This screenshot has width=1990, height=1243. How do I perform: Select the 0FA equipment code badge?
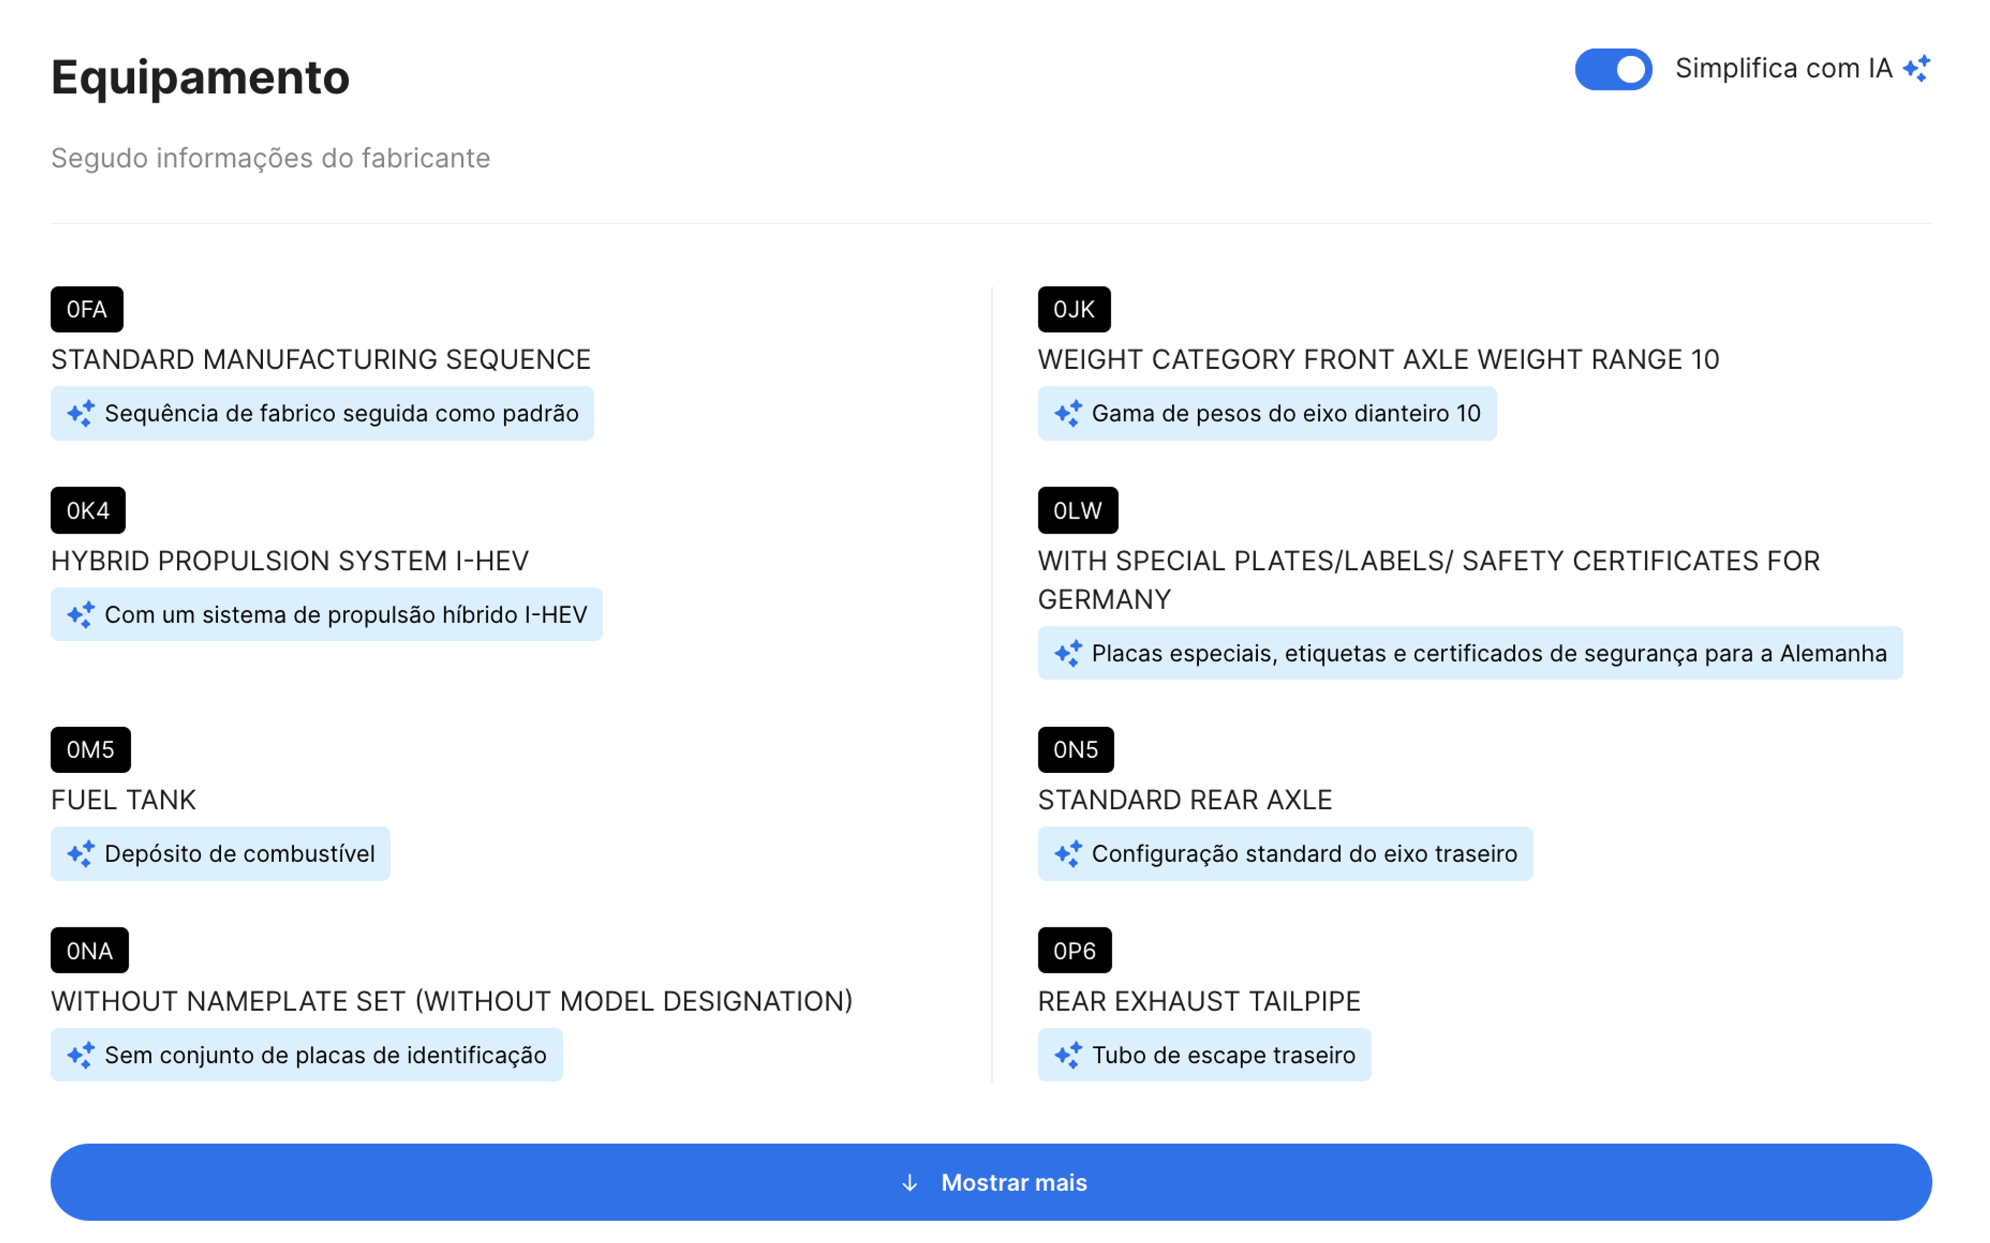87,309
